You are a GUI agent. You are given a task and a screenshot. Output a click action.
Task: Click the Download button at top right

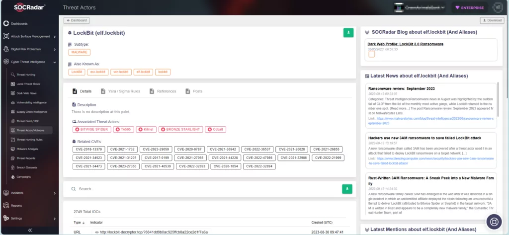tap(492, 20)
